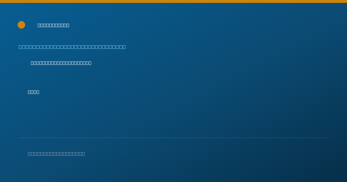This screenshot has height=182, width=347.
Task: Click the first character of the gray footer
Action: 29,154
